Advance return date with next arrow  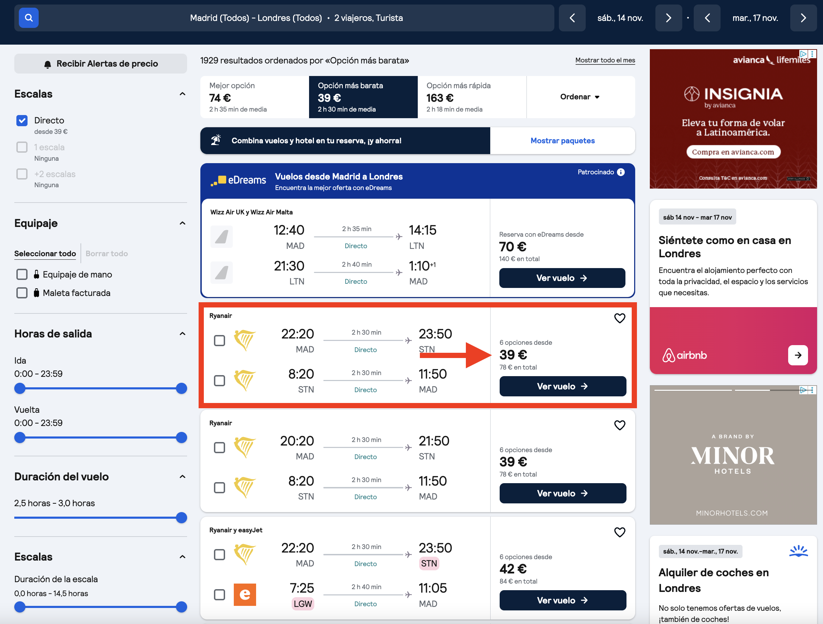click(803, 18)
